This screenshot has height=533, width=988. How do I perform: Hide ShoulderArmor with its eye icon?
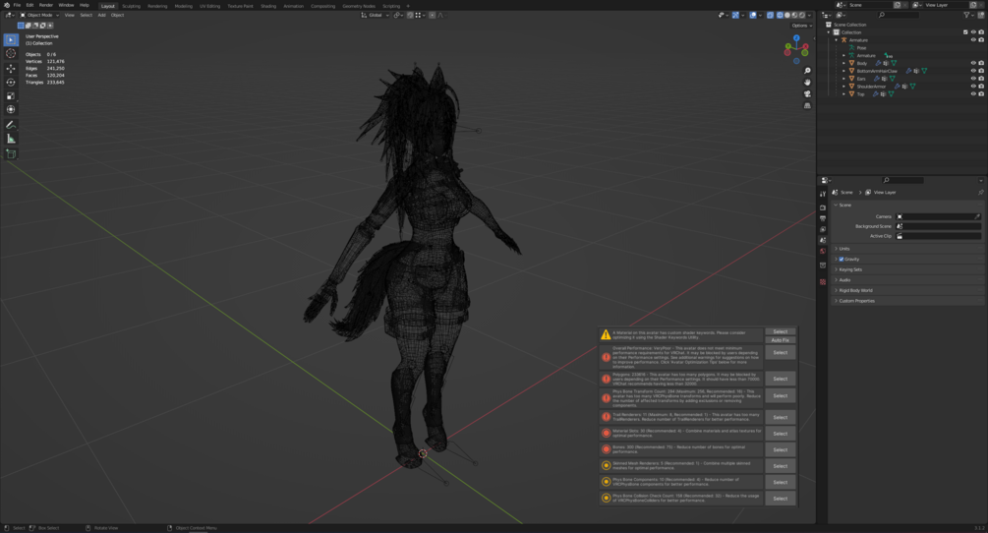(x=973, y=87)
